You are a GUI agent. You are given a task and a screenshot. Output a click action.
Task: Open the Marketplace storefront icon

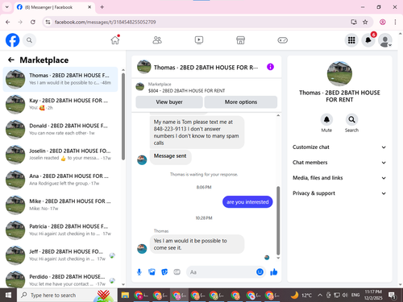click(240, 40)
